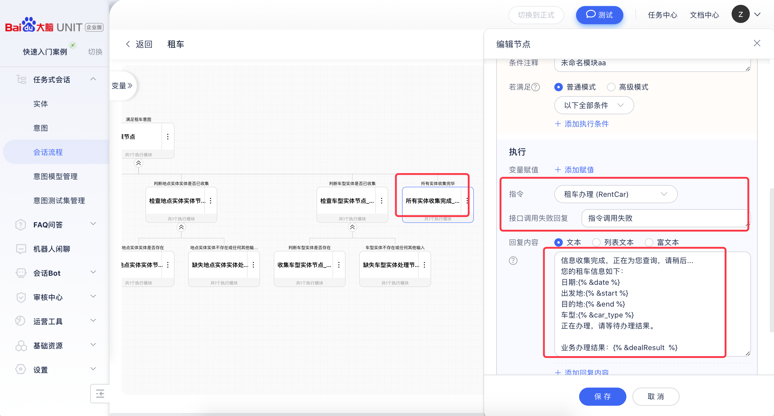Viewport: 774px width, 416px height.
Task: Go to 实体 sidebar item
Action: tap(41, 104)
